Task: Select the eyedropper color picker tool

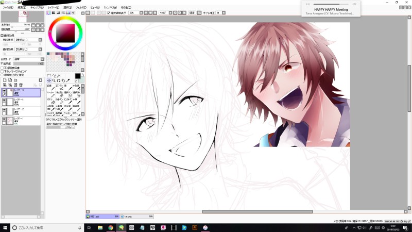Action: point(68,80)
